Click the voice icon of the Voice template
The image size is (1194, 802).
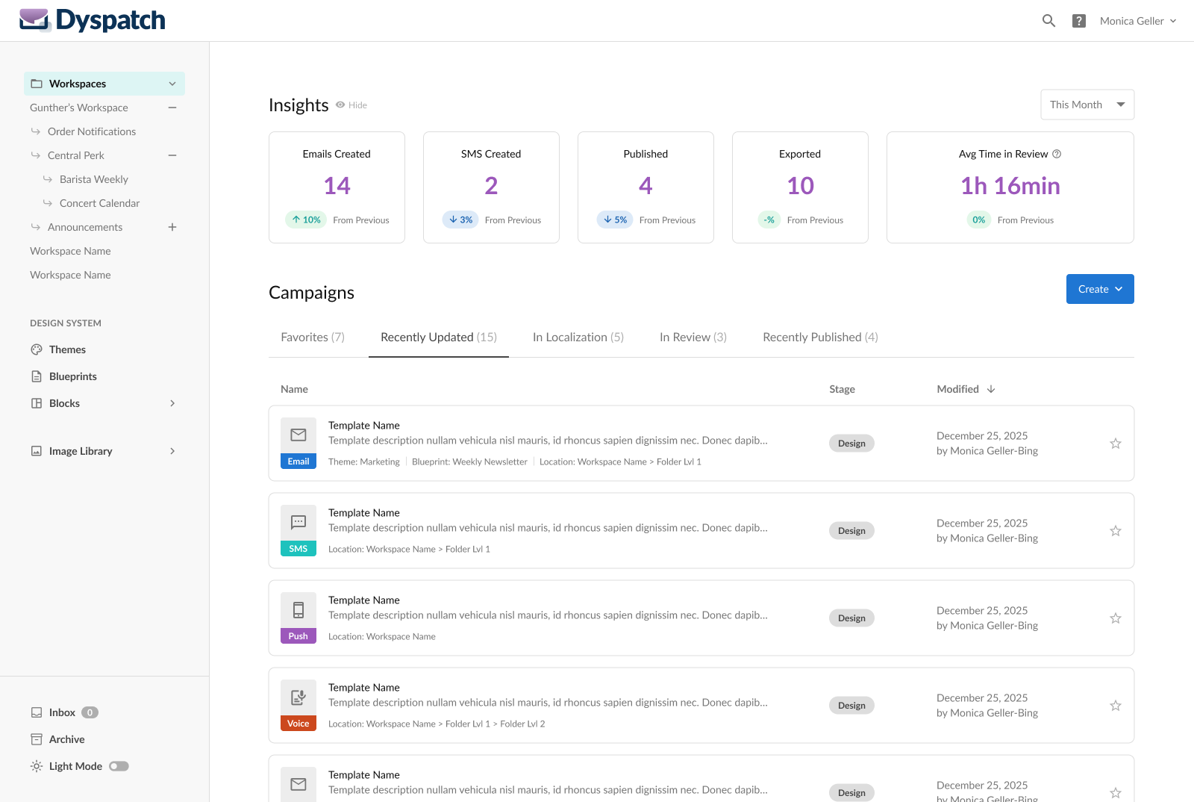point(298,697)
